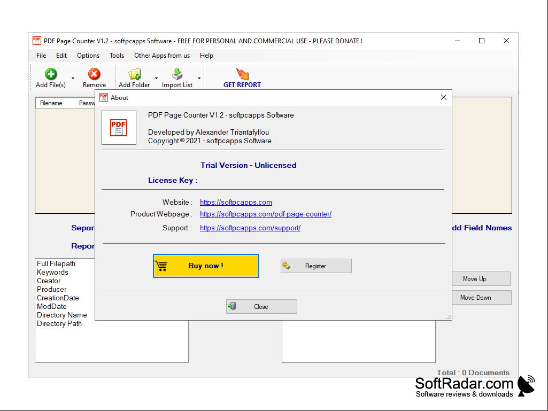This screenshot has width=548, height=411.
Task: Open the pdf-page-counter product webpage link
Action: coord(266,214)
